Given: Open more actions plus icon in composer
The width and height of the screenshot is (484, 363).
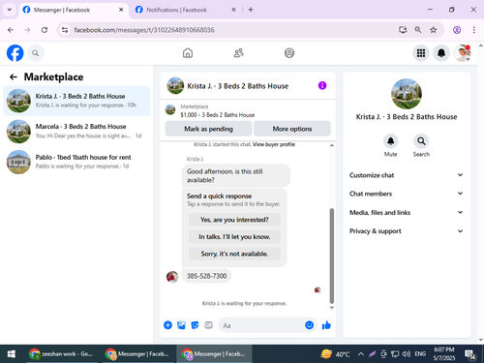Looking at the screenshot, I should point(167,325).
